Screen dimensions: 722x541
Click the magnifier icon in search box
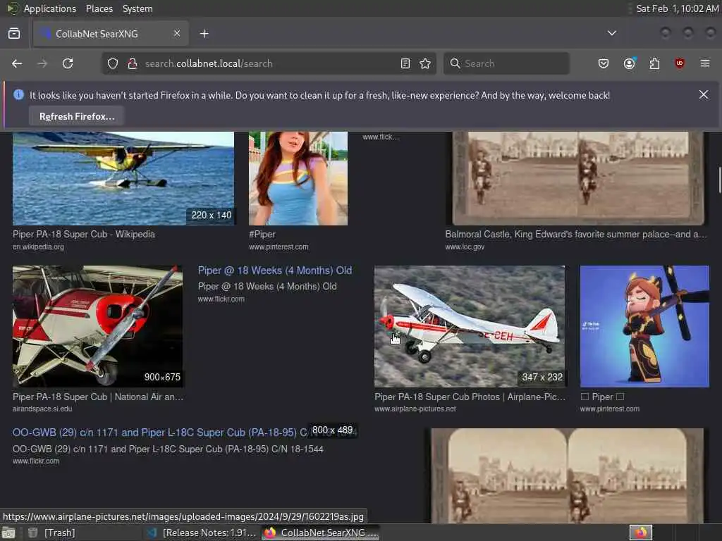tap(455, 63)
